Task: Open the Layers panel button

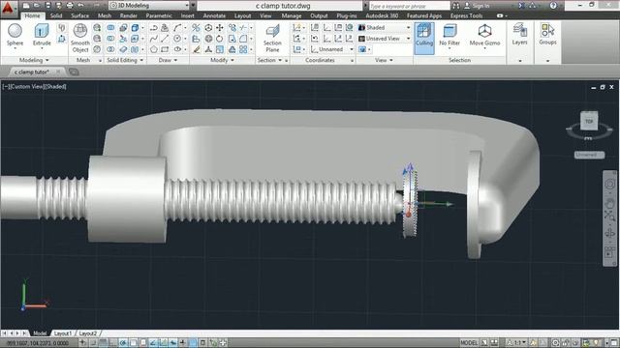Action: 519,35
